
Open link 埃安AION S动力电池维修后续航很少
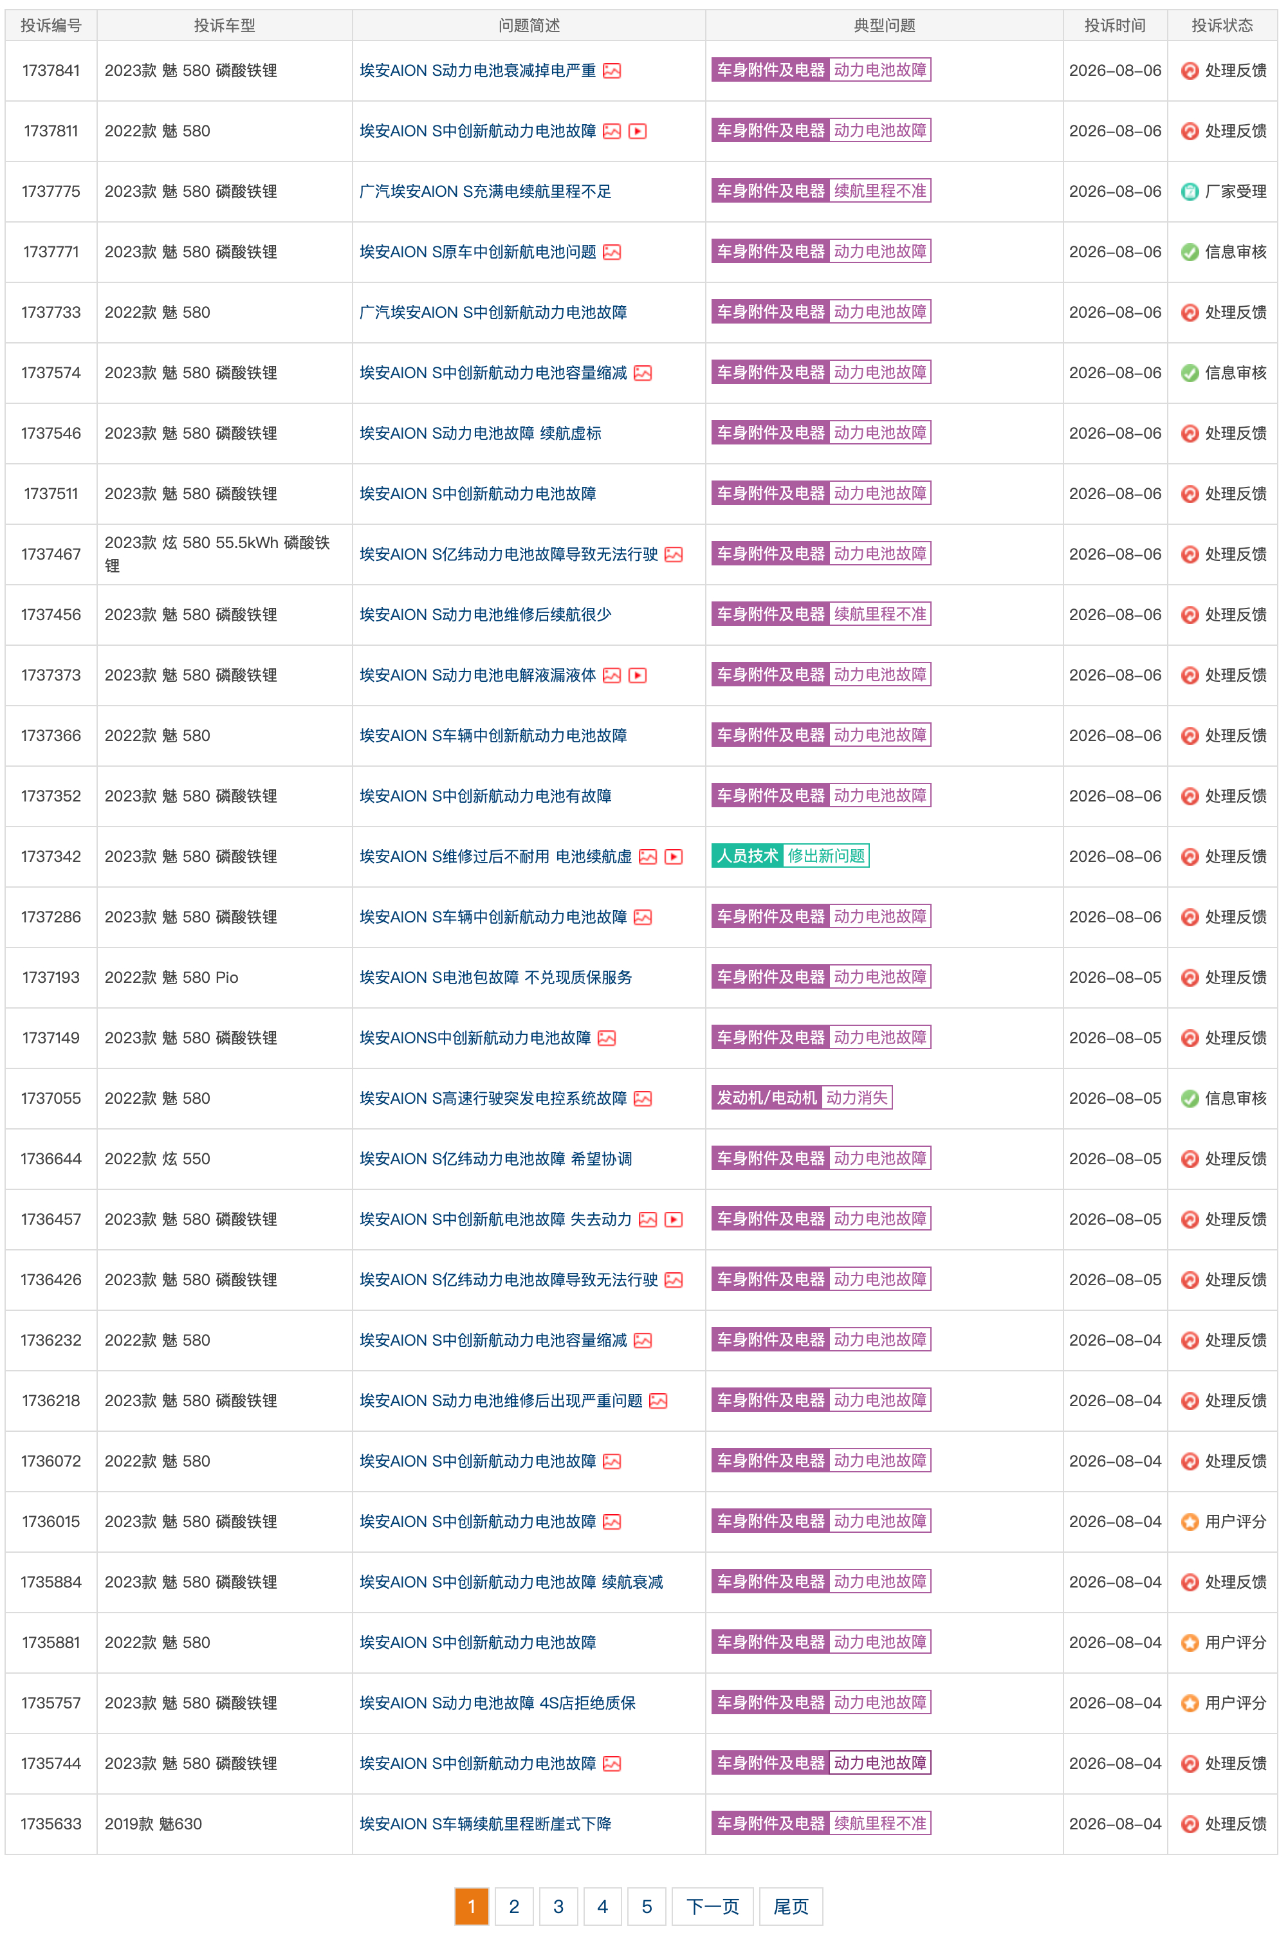pos(486,615)
